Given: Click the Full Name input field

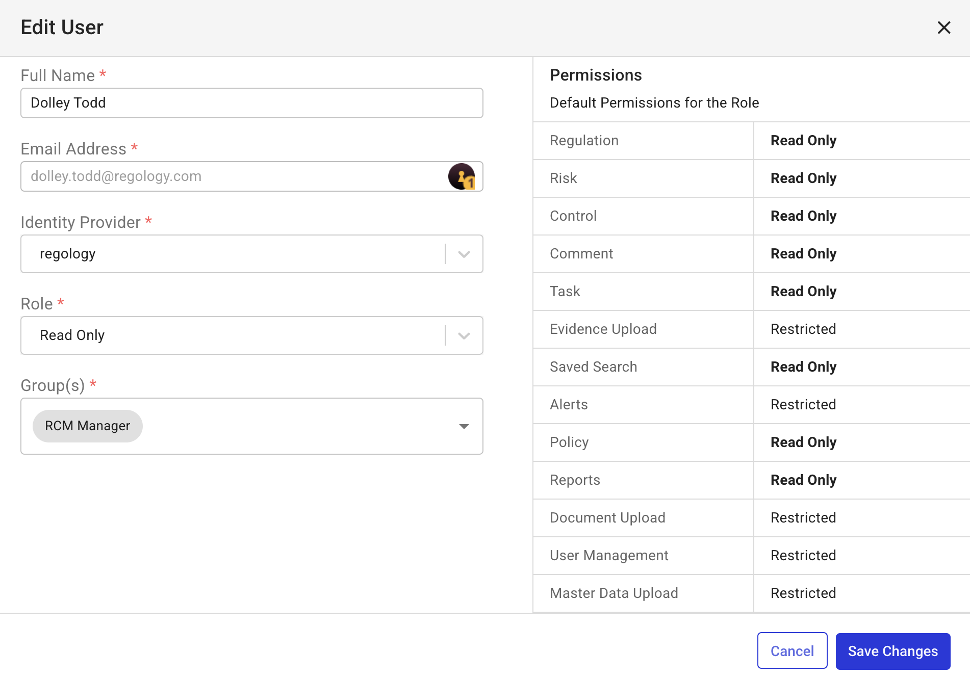Looking at the screenshot, I should pyautogui.click(x=251, y=103).
